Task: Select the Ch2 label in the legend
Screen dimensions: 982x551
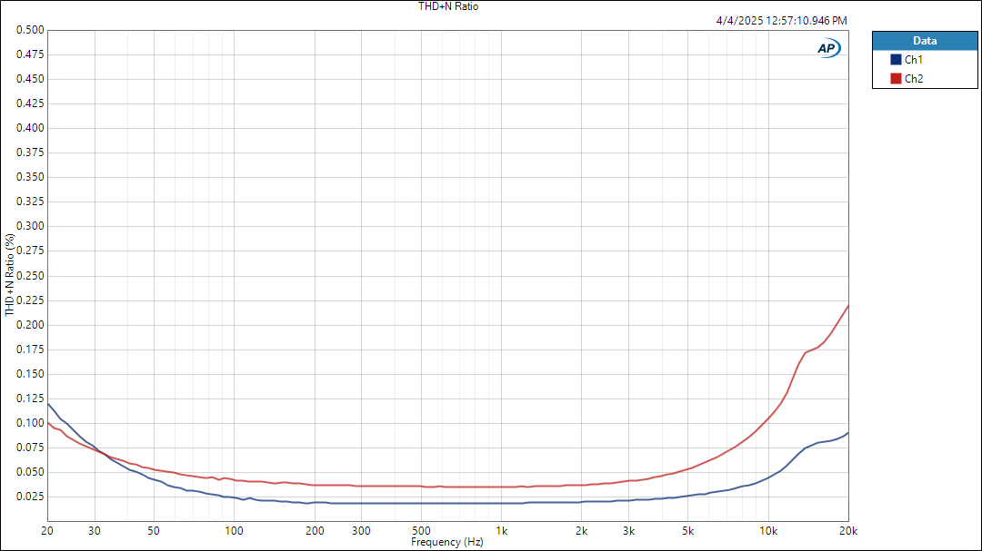Action: [x=914, y=79]
